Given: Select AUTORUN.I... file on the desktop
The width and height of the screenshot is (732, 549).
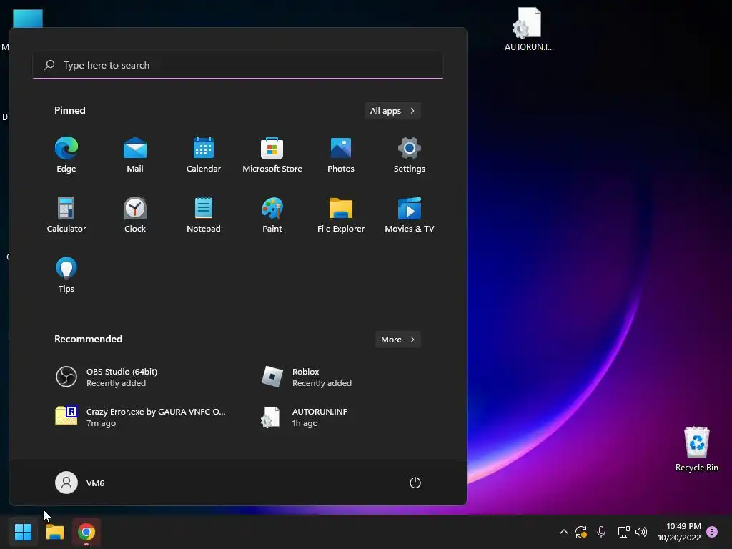Looking at the screenshot, I should (529, 29).
